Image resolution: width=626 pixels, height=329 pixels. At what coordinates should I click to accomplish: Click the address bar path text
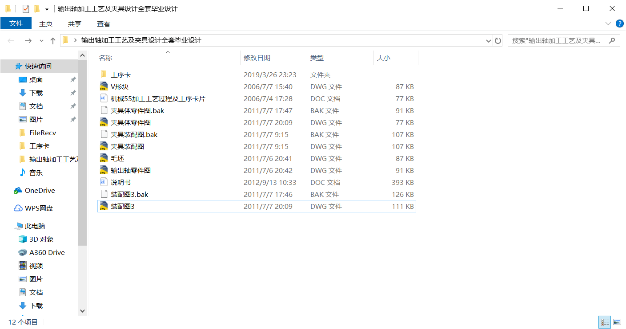coord(141,40)
